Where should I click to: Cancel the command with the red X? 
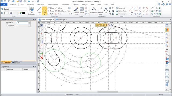point(42,58)
